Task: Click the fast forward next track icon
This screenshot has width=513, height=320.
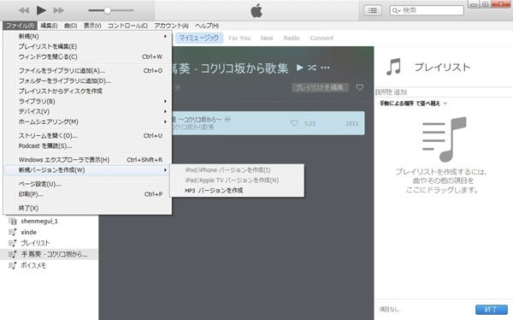Action: click(58, 10)
